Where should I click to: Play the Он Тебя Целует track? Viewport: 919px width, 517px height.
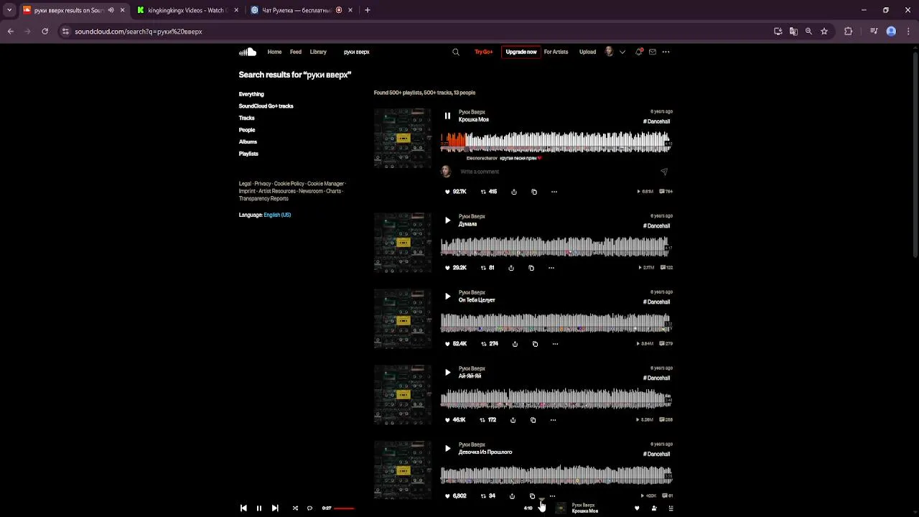[447, 297]
